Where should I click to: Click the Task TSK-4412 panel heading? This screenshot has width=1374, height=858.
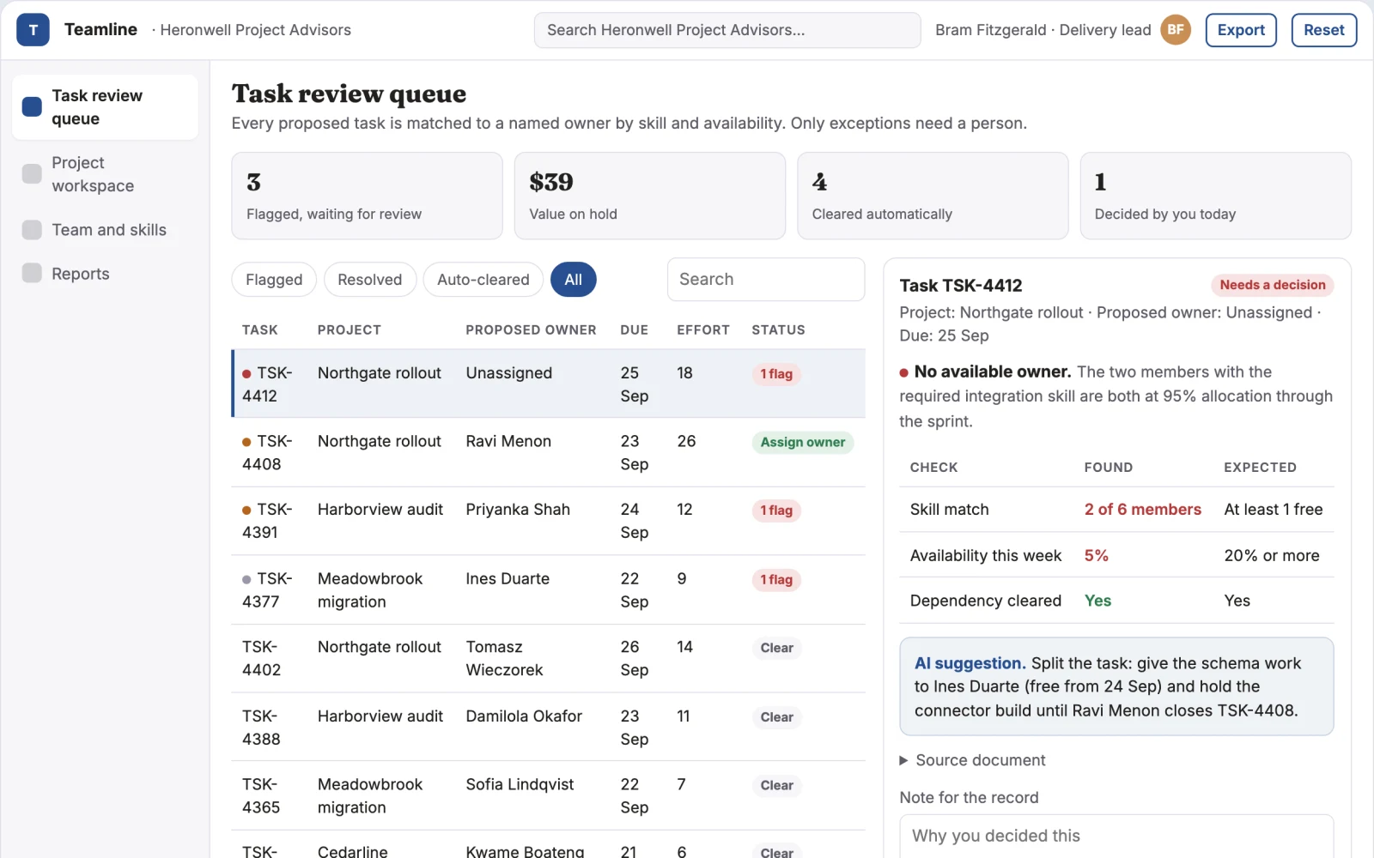(961, 286)
